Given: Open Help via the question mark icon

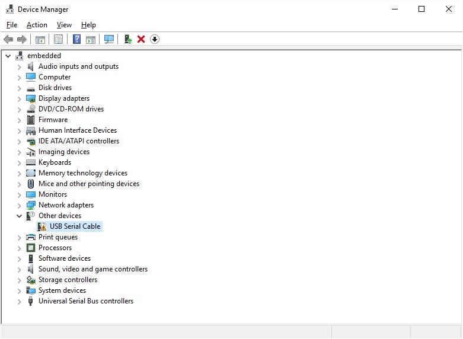Looking at the screenshot, I should pyautogui.click(x=76, y=39).
